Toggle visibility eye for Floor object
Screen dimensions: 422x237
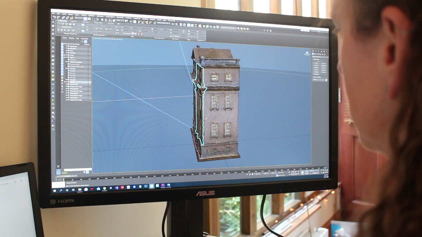pos(66,51)
